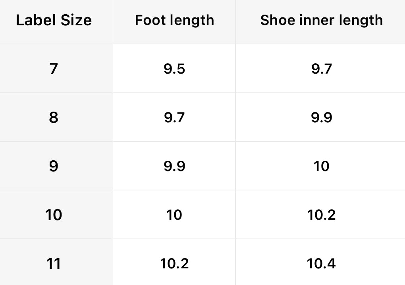Select label size 8 cell

pos(54,118)
